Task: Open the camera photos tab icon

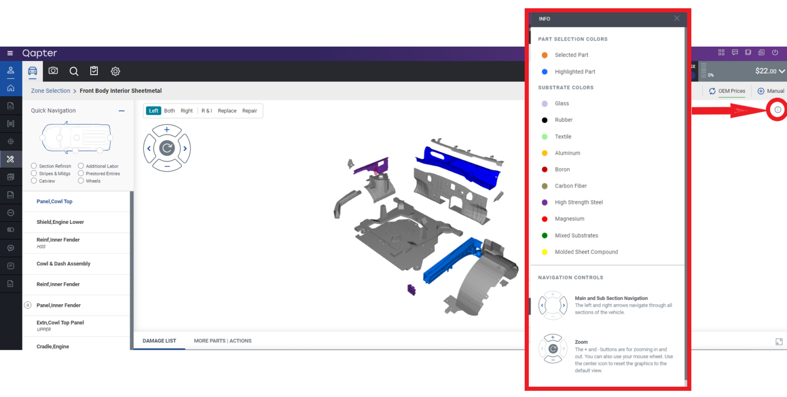Action: tap(53, 71)
